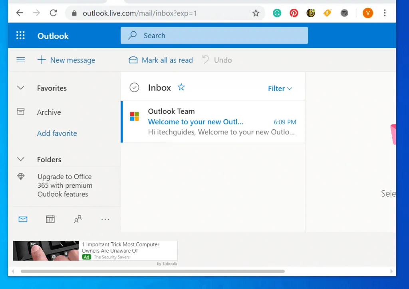Favorite the Inbox using the star
409x289 pixels.
click(181, 87)
